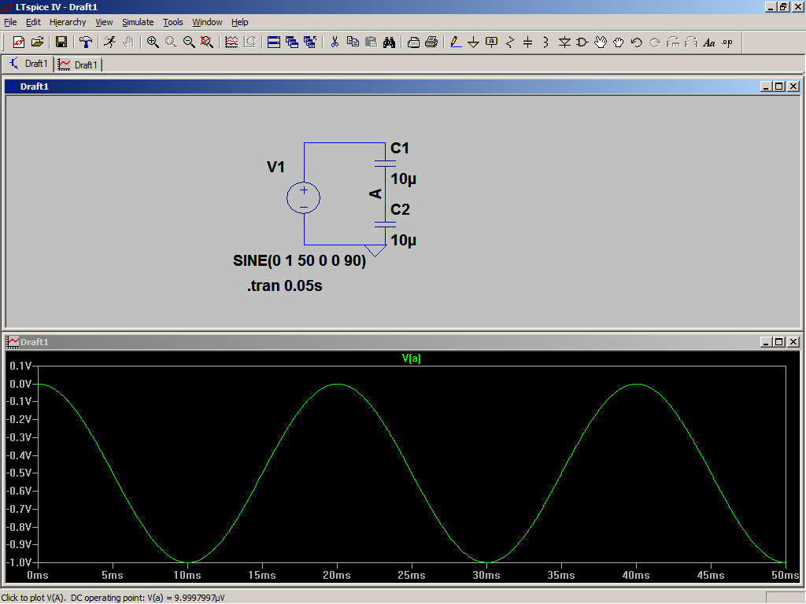
Task: Click the Run simulation icon
Action: tap(109, 42)
